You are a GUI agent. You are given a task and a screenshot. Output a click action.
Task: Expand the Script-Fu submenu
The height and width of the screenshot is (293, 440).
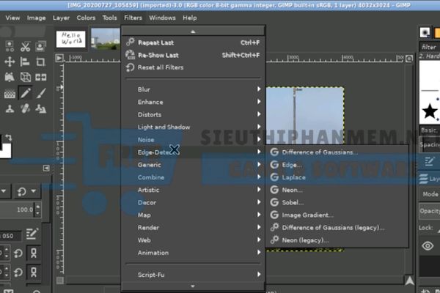click(194, 275)
